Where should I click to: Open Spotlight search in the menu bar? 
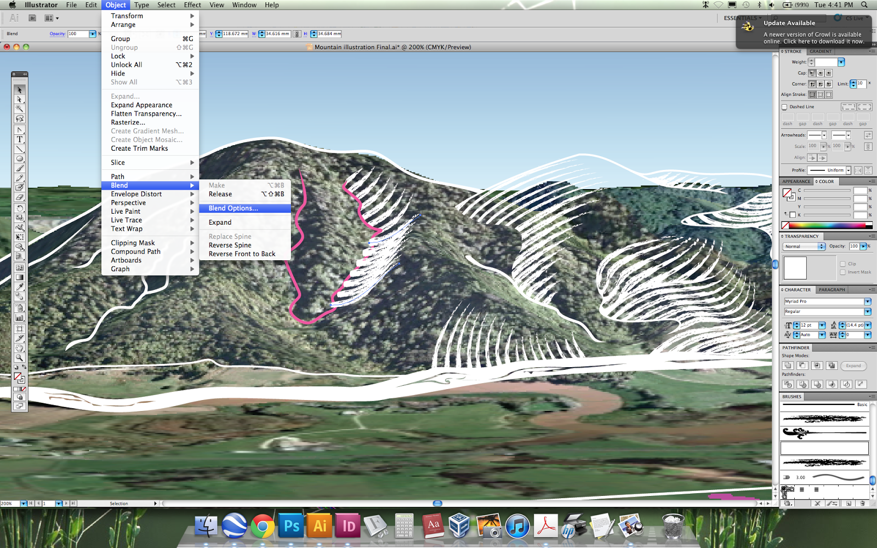pos(864,5)
